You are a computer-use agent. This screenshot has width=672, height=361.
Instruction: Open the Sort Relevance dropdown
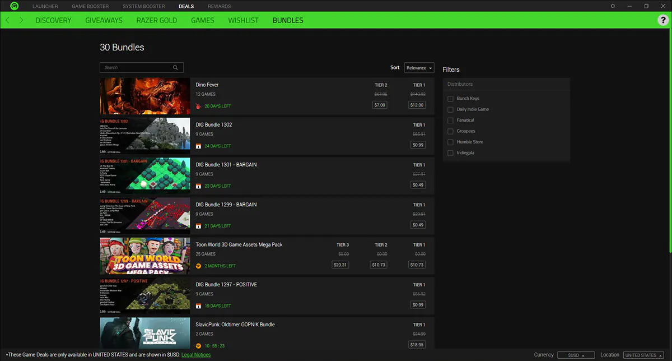[419, 68]
